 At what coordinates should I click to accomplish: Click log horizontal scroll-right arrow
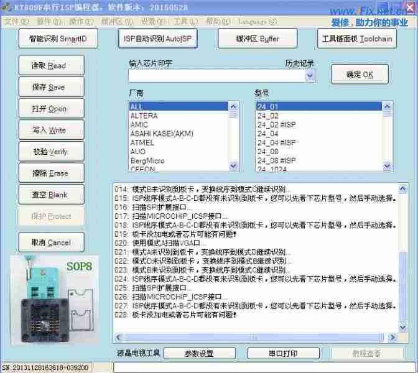(x=392, y=338)
